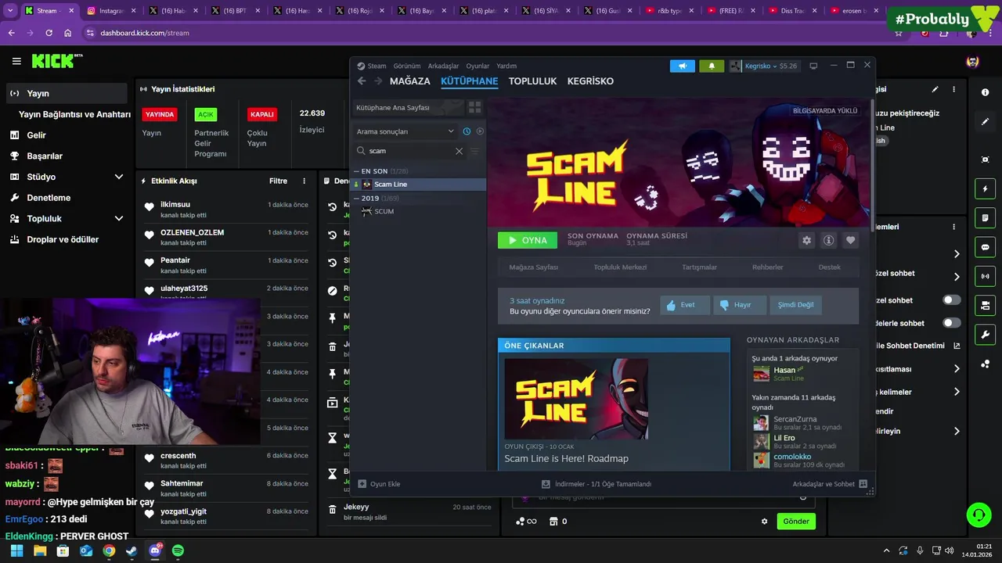1002x563 pixels.
Task: Switch Steam library to grid collections view
Action: [x=474, y=107]
